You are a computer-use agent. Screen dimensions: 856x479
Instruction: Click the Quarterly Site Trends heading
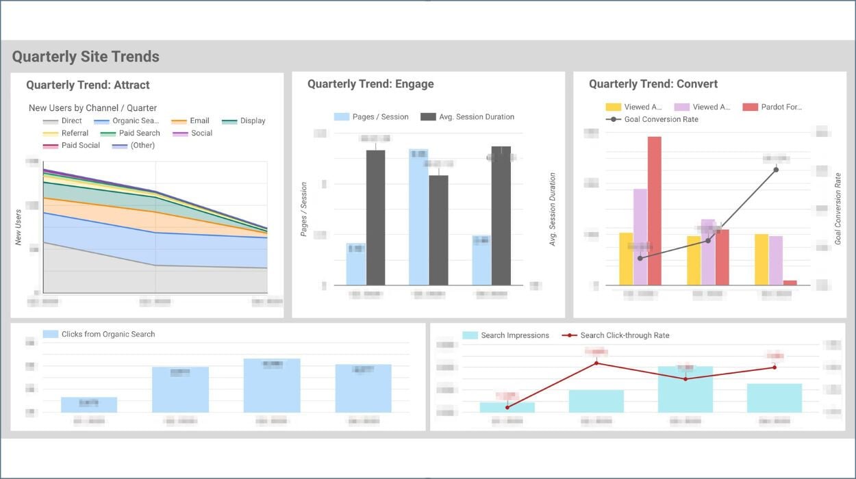point(86,57)
